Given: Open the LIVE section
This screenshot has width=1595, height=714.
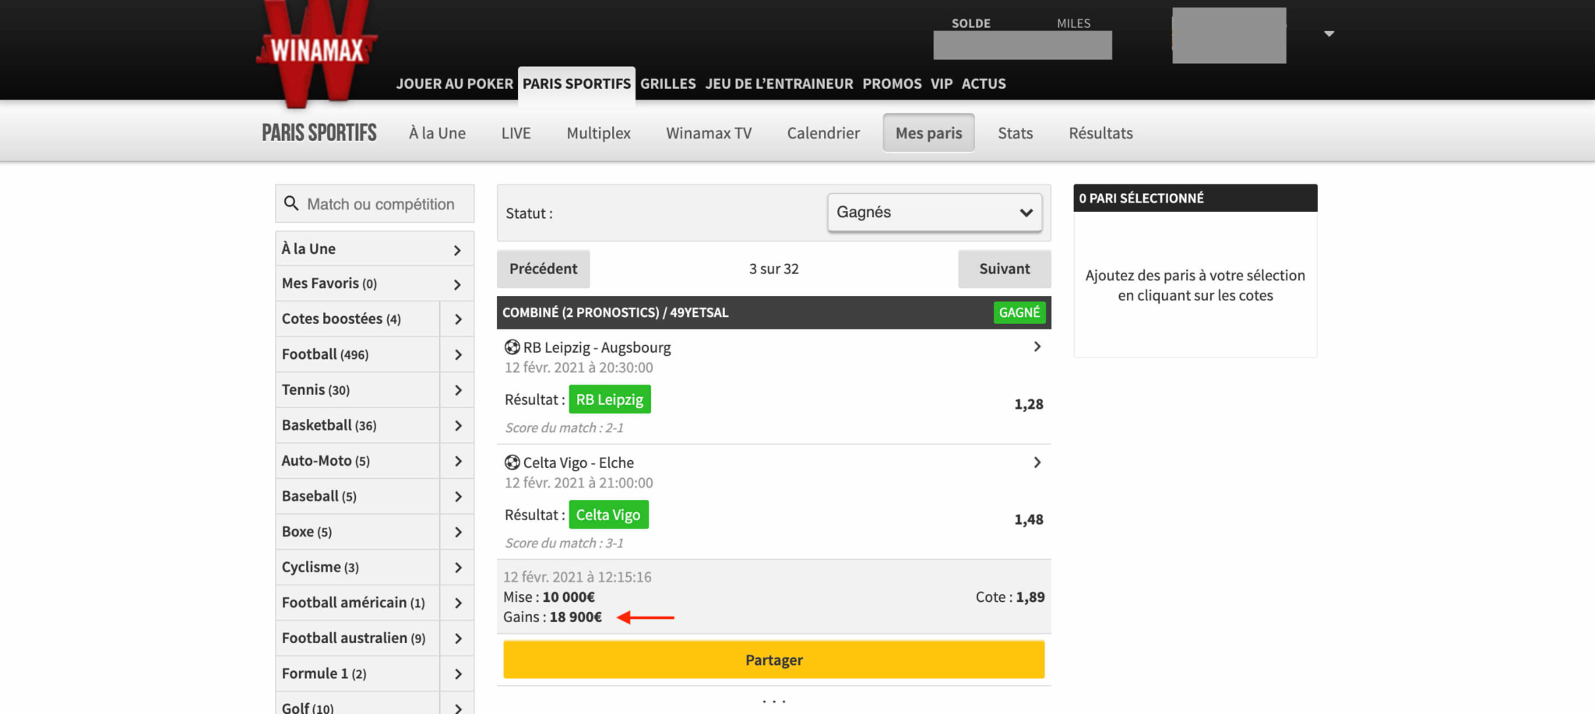Looking at the screenshot, I should 516,133.
